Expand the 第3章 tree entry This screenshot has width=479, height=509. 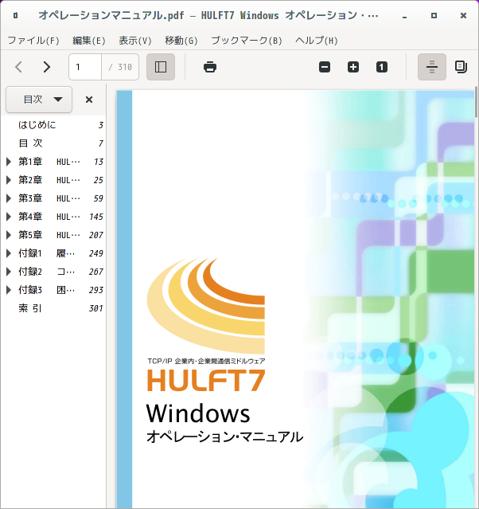[9, 198]
